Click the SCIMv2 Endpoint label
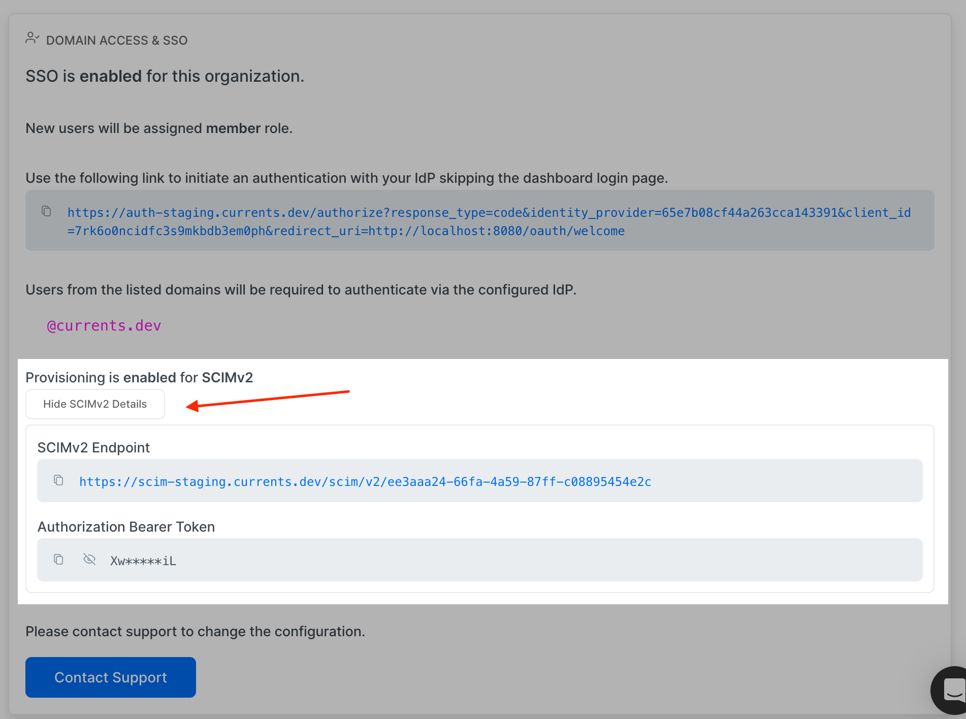 tap(93, 448)
